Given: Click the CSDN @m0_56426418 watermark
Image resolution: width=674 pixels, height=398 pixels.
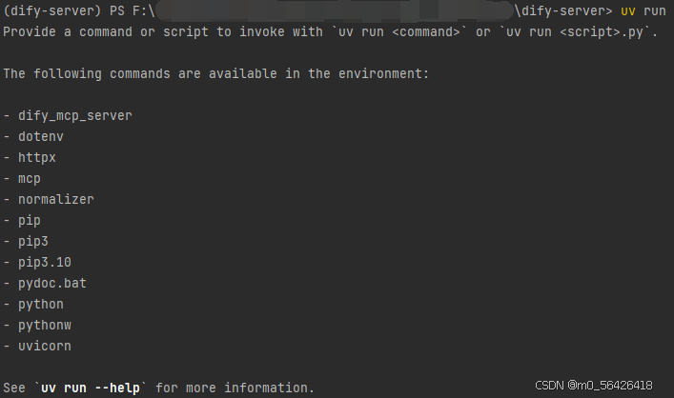Looking at the screenshot, I should point(594,385).
